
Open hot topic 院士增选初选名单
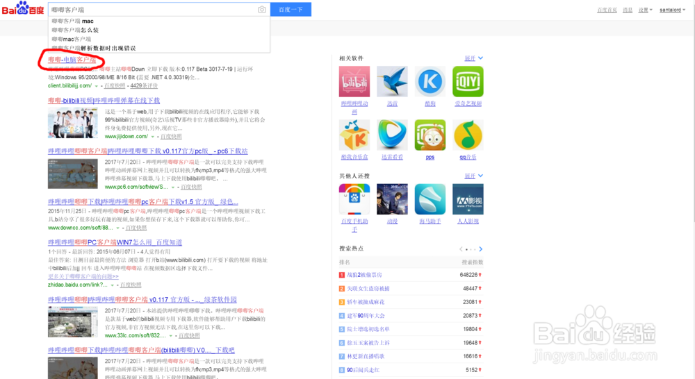point(368,330)
